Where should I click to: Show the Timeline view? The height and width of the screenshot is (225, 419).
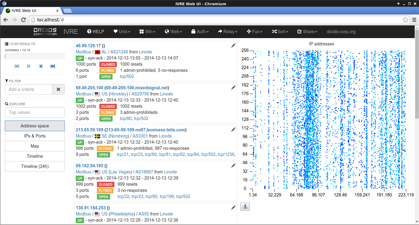point(35,156)
